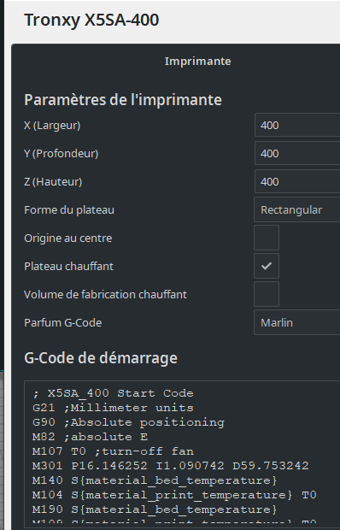Open the Forme du plateau dropdown
Image resolution: width=340 pixels, height=530 pixels.
pyautogui.click(x=297, y=209)
